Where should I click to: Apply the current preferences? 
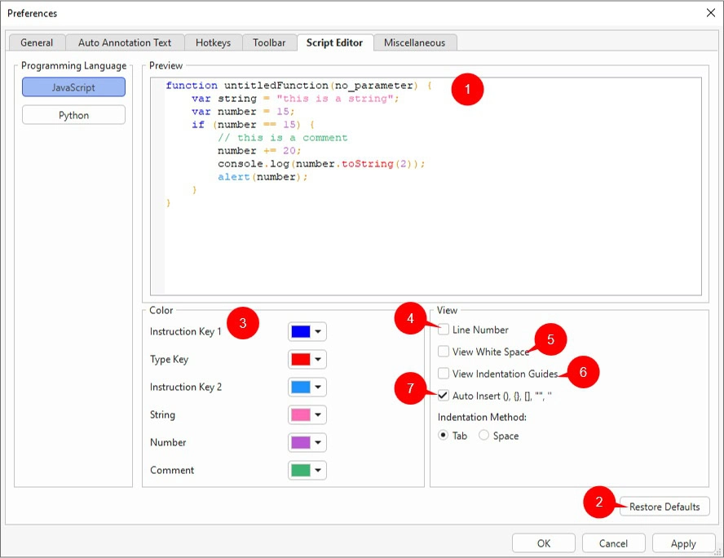683,542
